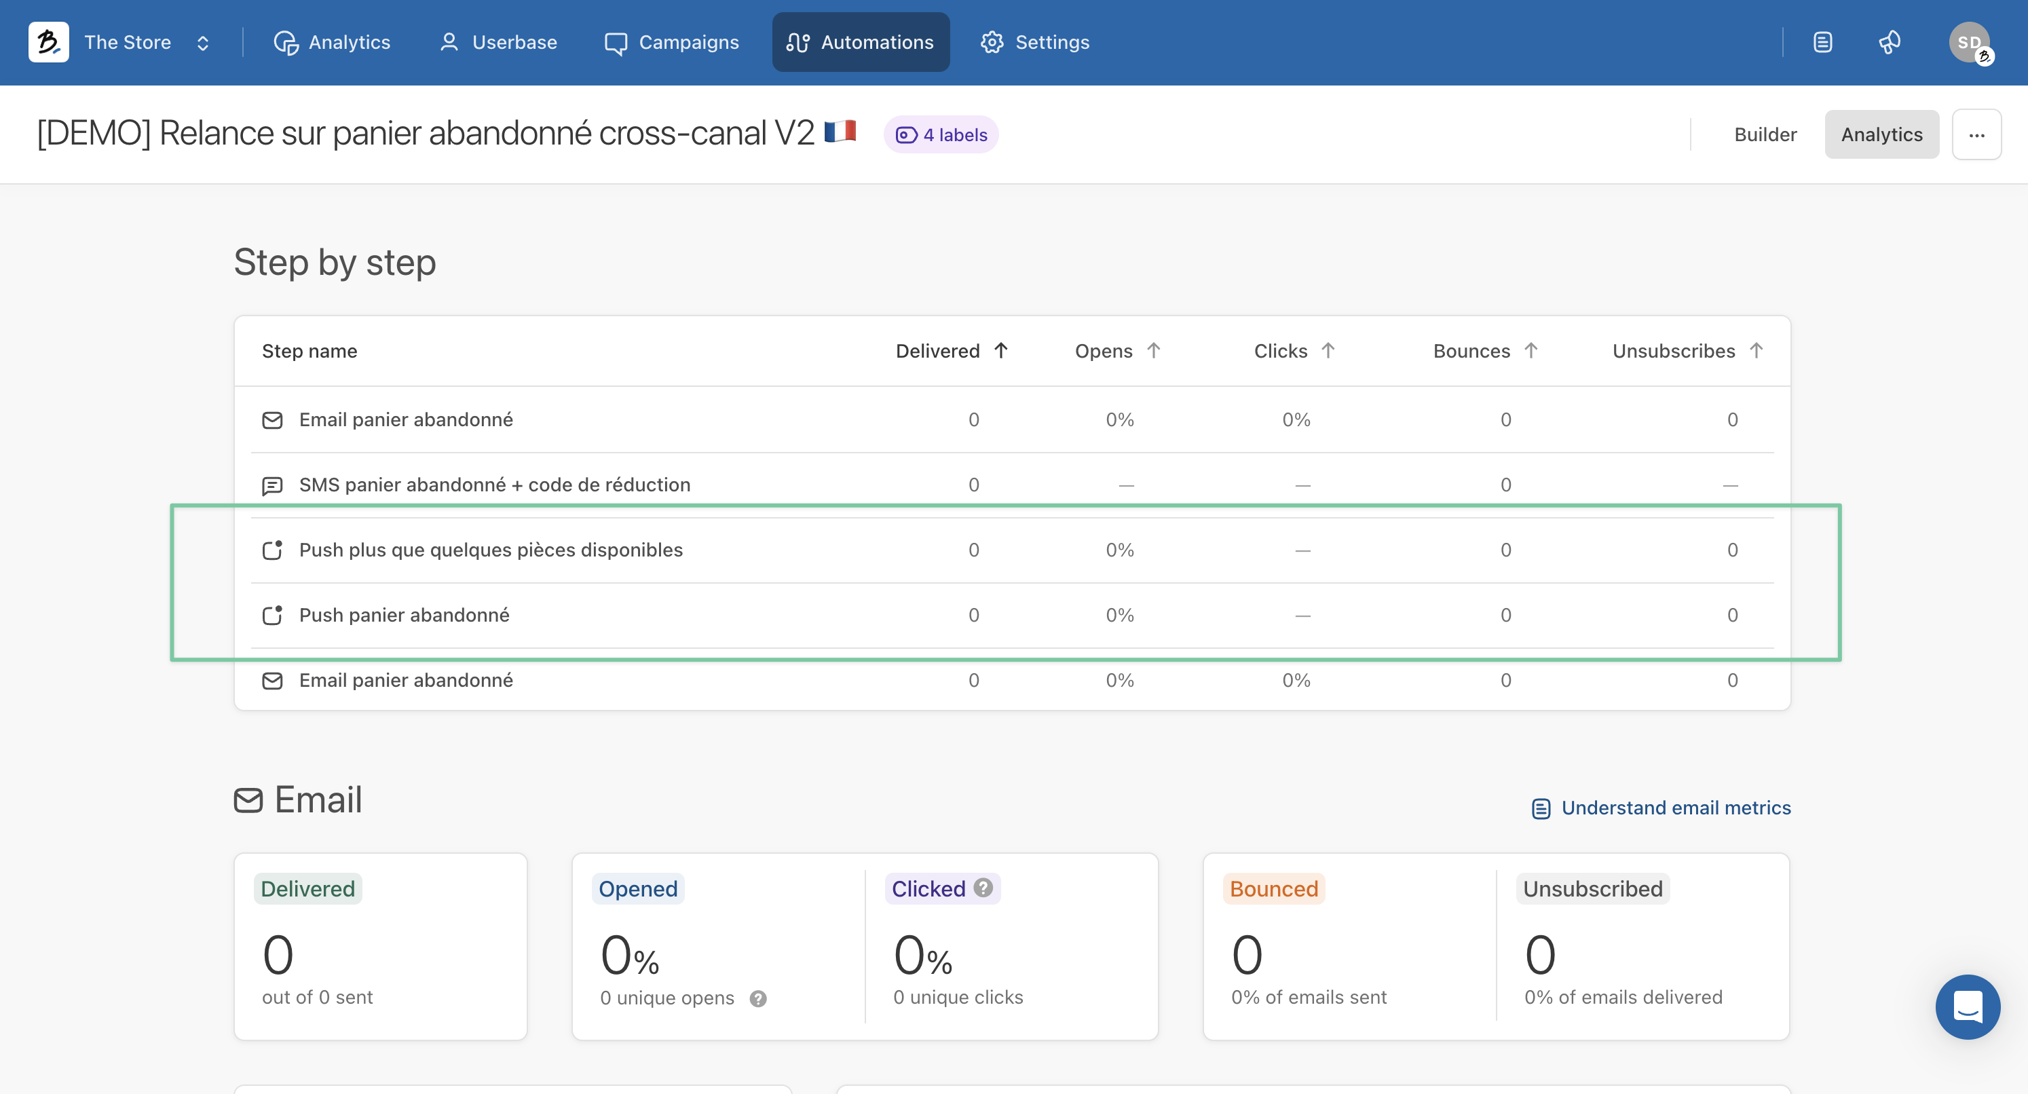Screen dimensions: 2028x1094
Task: Click the Opened metric badge
Action: tap(638, 888)
